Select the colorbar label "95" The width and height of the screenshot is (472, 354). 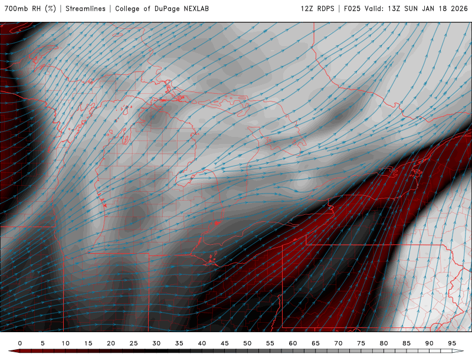[x=452, y=343]
